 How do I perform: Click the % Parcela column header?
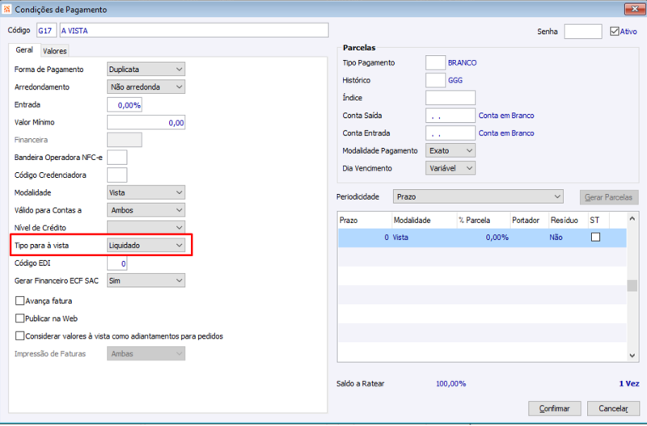point(483,220)
